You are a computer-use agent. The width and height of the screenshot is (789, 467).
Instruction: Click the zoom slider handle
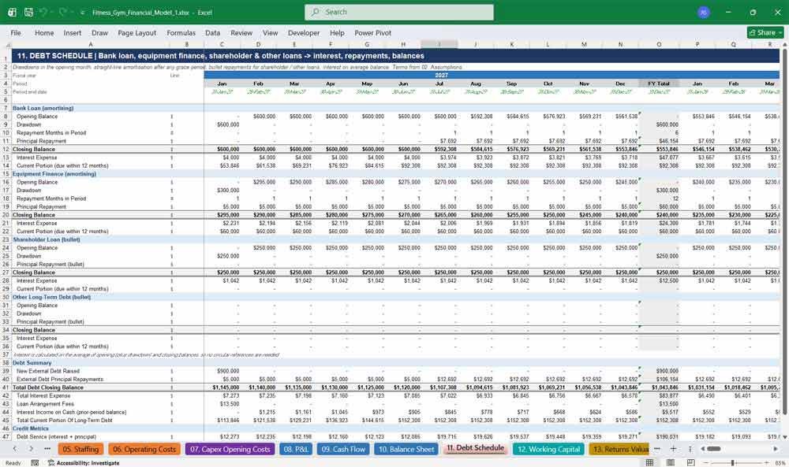(x=733, y=462)
